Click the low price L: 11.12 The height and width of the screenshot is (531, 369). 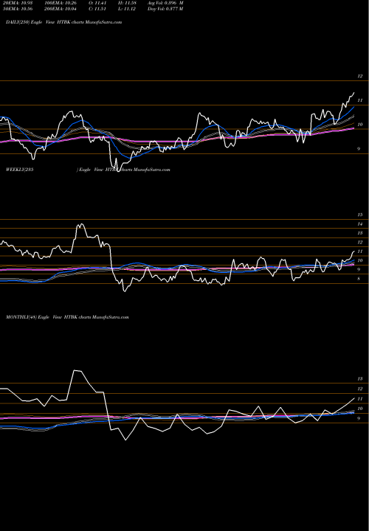pos(127,9)
